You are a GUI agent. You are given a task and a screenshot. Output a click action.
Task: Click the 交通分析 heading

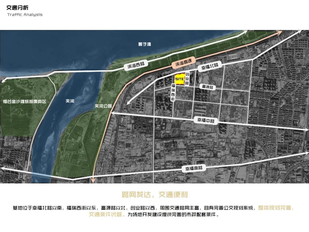(x=17, y=8)
